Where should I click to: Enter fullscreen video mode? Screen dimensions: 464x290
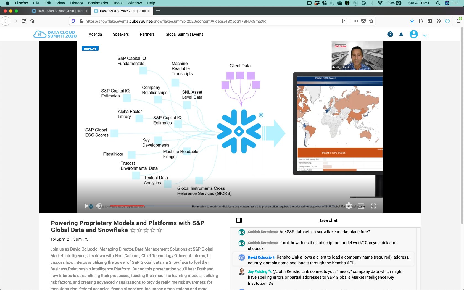click(373, 206)
